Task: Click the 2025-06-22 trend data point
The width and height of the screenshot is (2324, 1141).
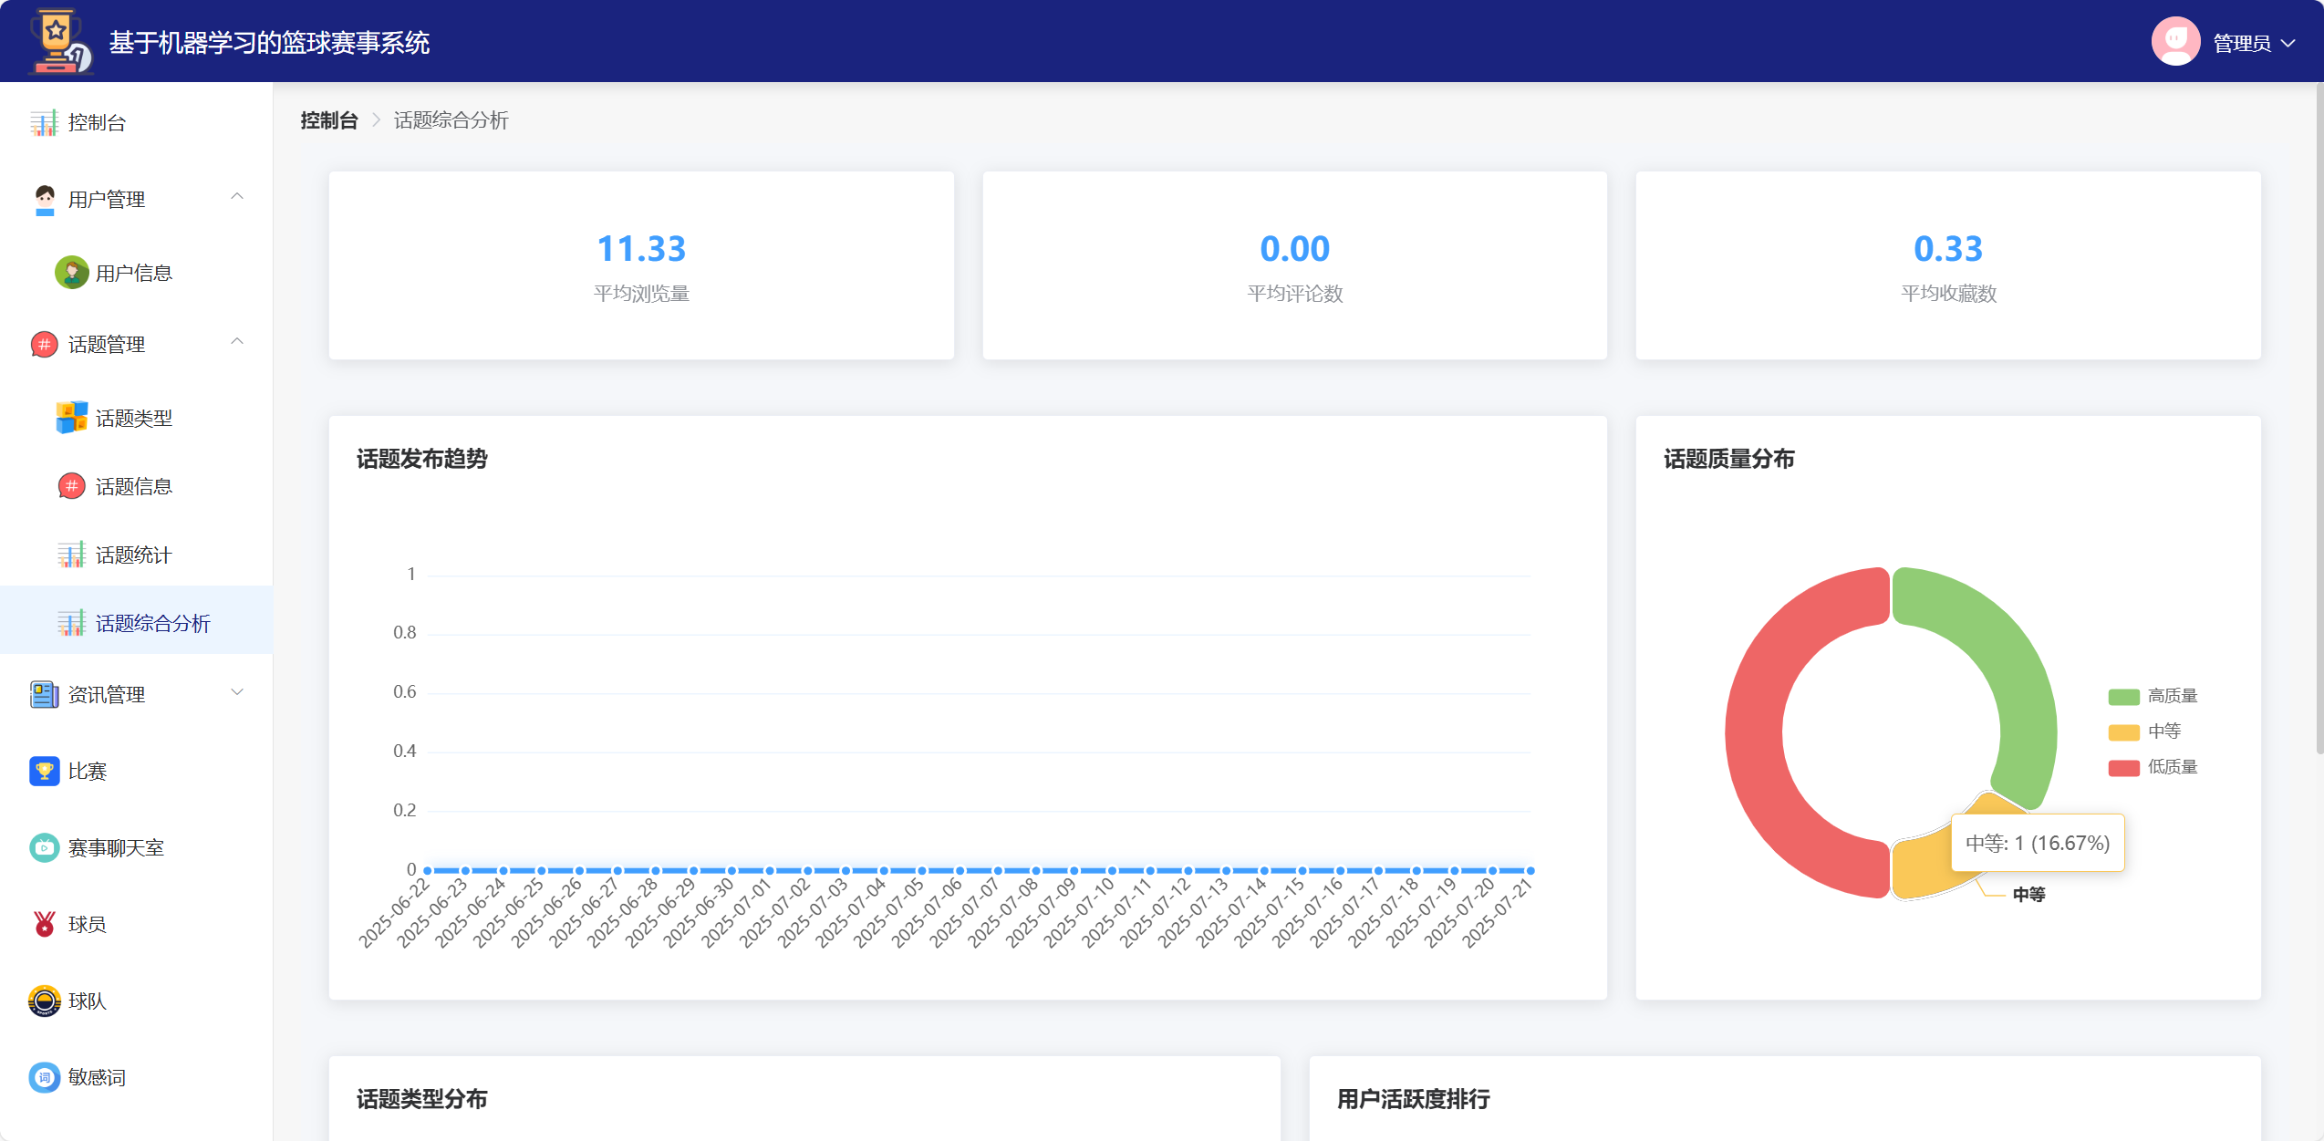Action: pyautogui.click(x=428, y=870)
